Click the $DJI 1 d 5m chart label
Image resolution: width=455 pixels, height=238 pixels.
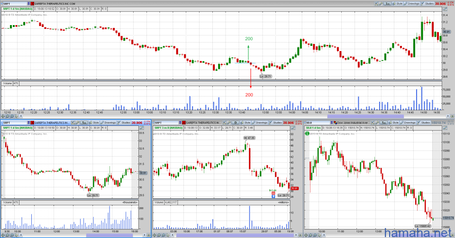click(x=313, y=128)
